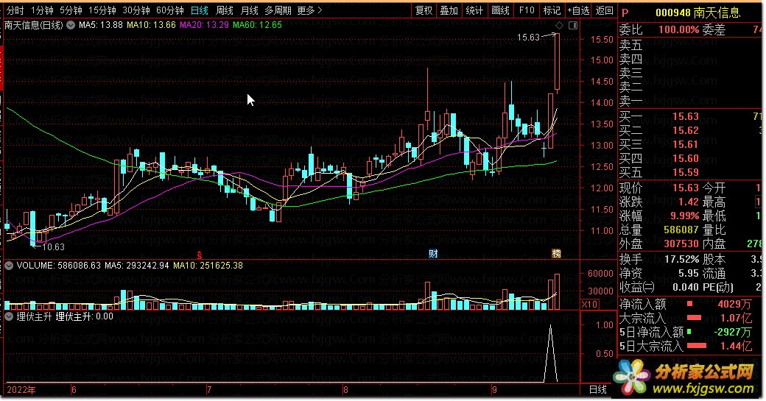The width and height of the screenshot is (766, 401).
Task: Click the 叠加 overlay button
Action: [x=449, y=10]
